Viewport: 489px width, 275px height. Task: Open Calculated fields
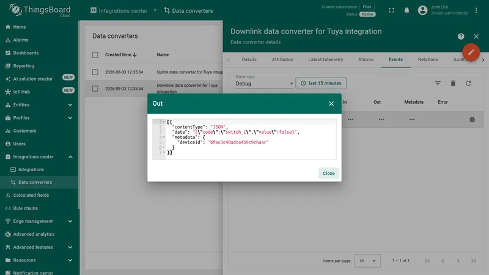click(39, 195)
